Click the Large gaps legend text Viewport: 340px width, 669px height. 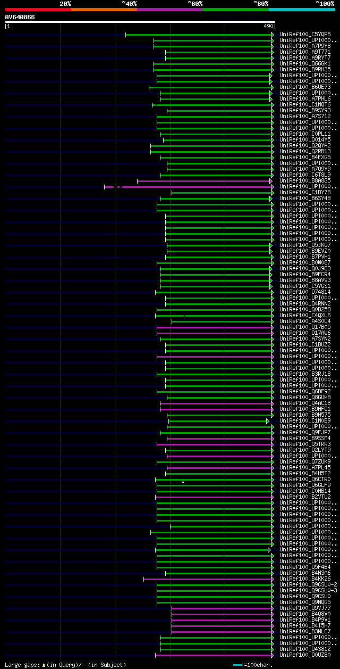(x=66, y=665)
